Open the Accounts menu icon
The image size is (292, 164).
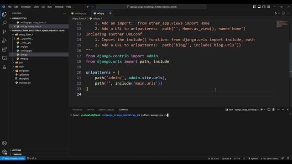pos(4,143)
